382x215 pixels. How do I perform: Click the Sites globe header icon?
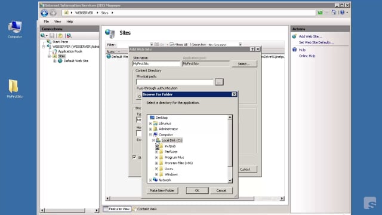pos(110,33)
